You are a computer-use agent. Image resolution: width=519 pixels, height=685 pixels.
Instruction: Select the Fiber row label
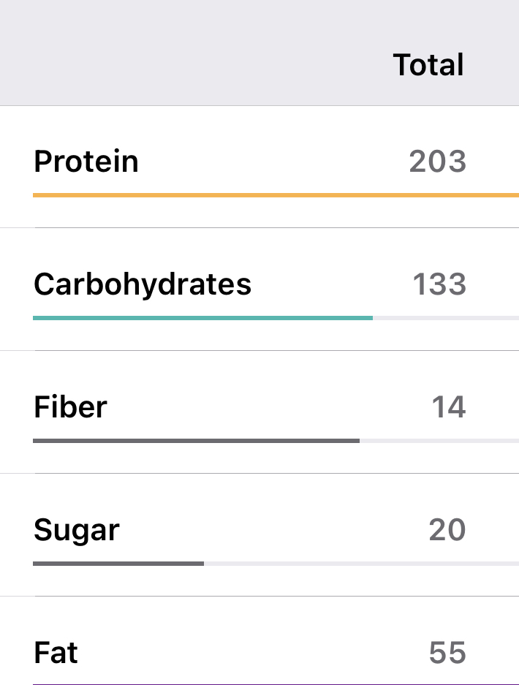coord(70,406)
